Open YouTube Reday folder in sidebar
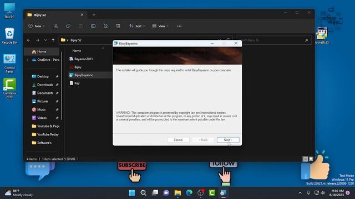 tap(45, 134)
